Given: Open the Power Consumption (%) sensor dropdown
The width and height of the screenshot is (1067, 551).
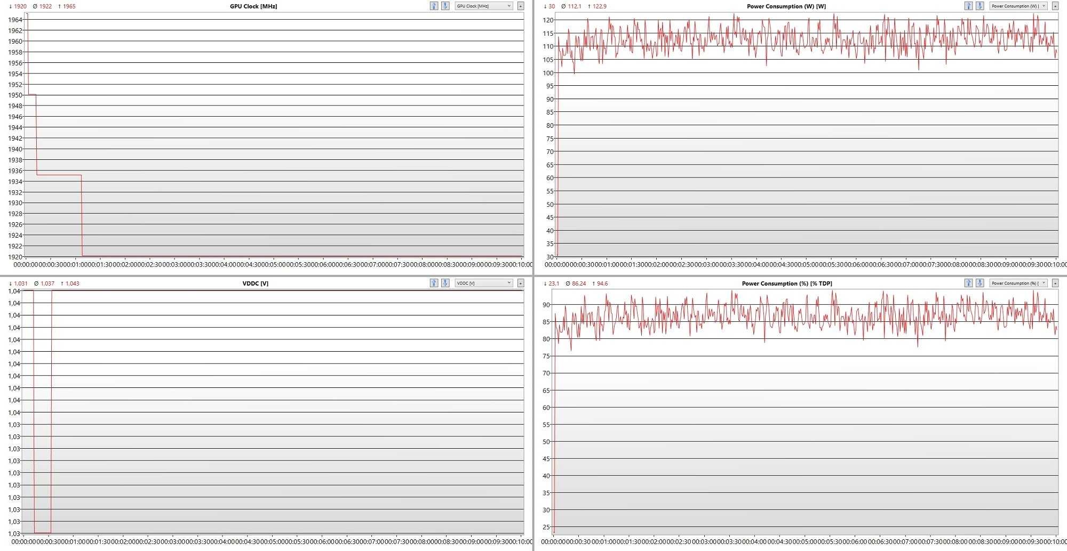Looking at the screenshot, I should coord(1018,283).
